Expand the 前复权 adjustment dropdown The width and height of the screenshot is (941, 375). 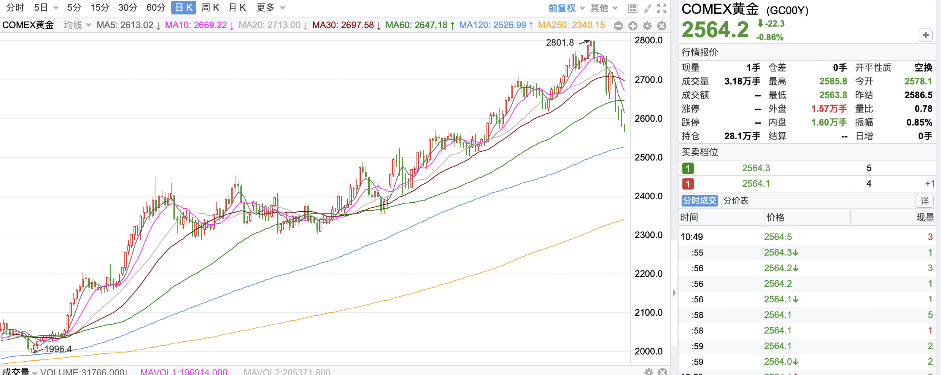566,8
